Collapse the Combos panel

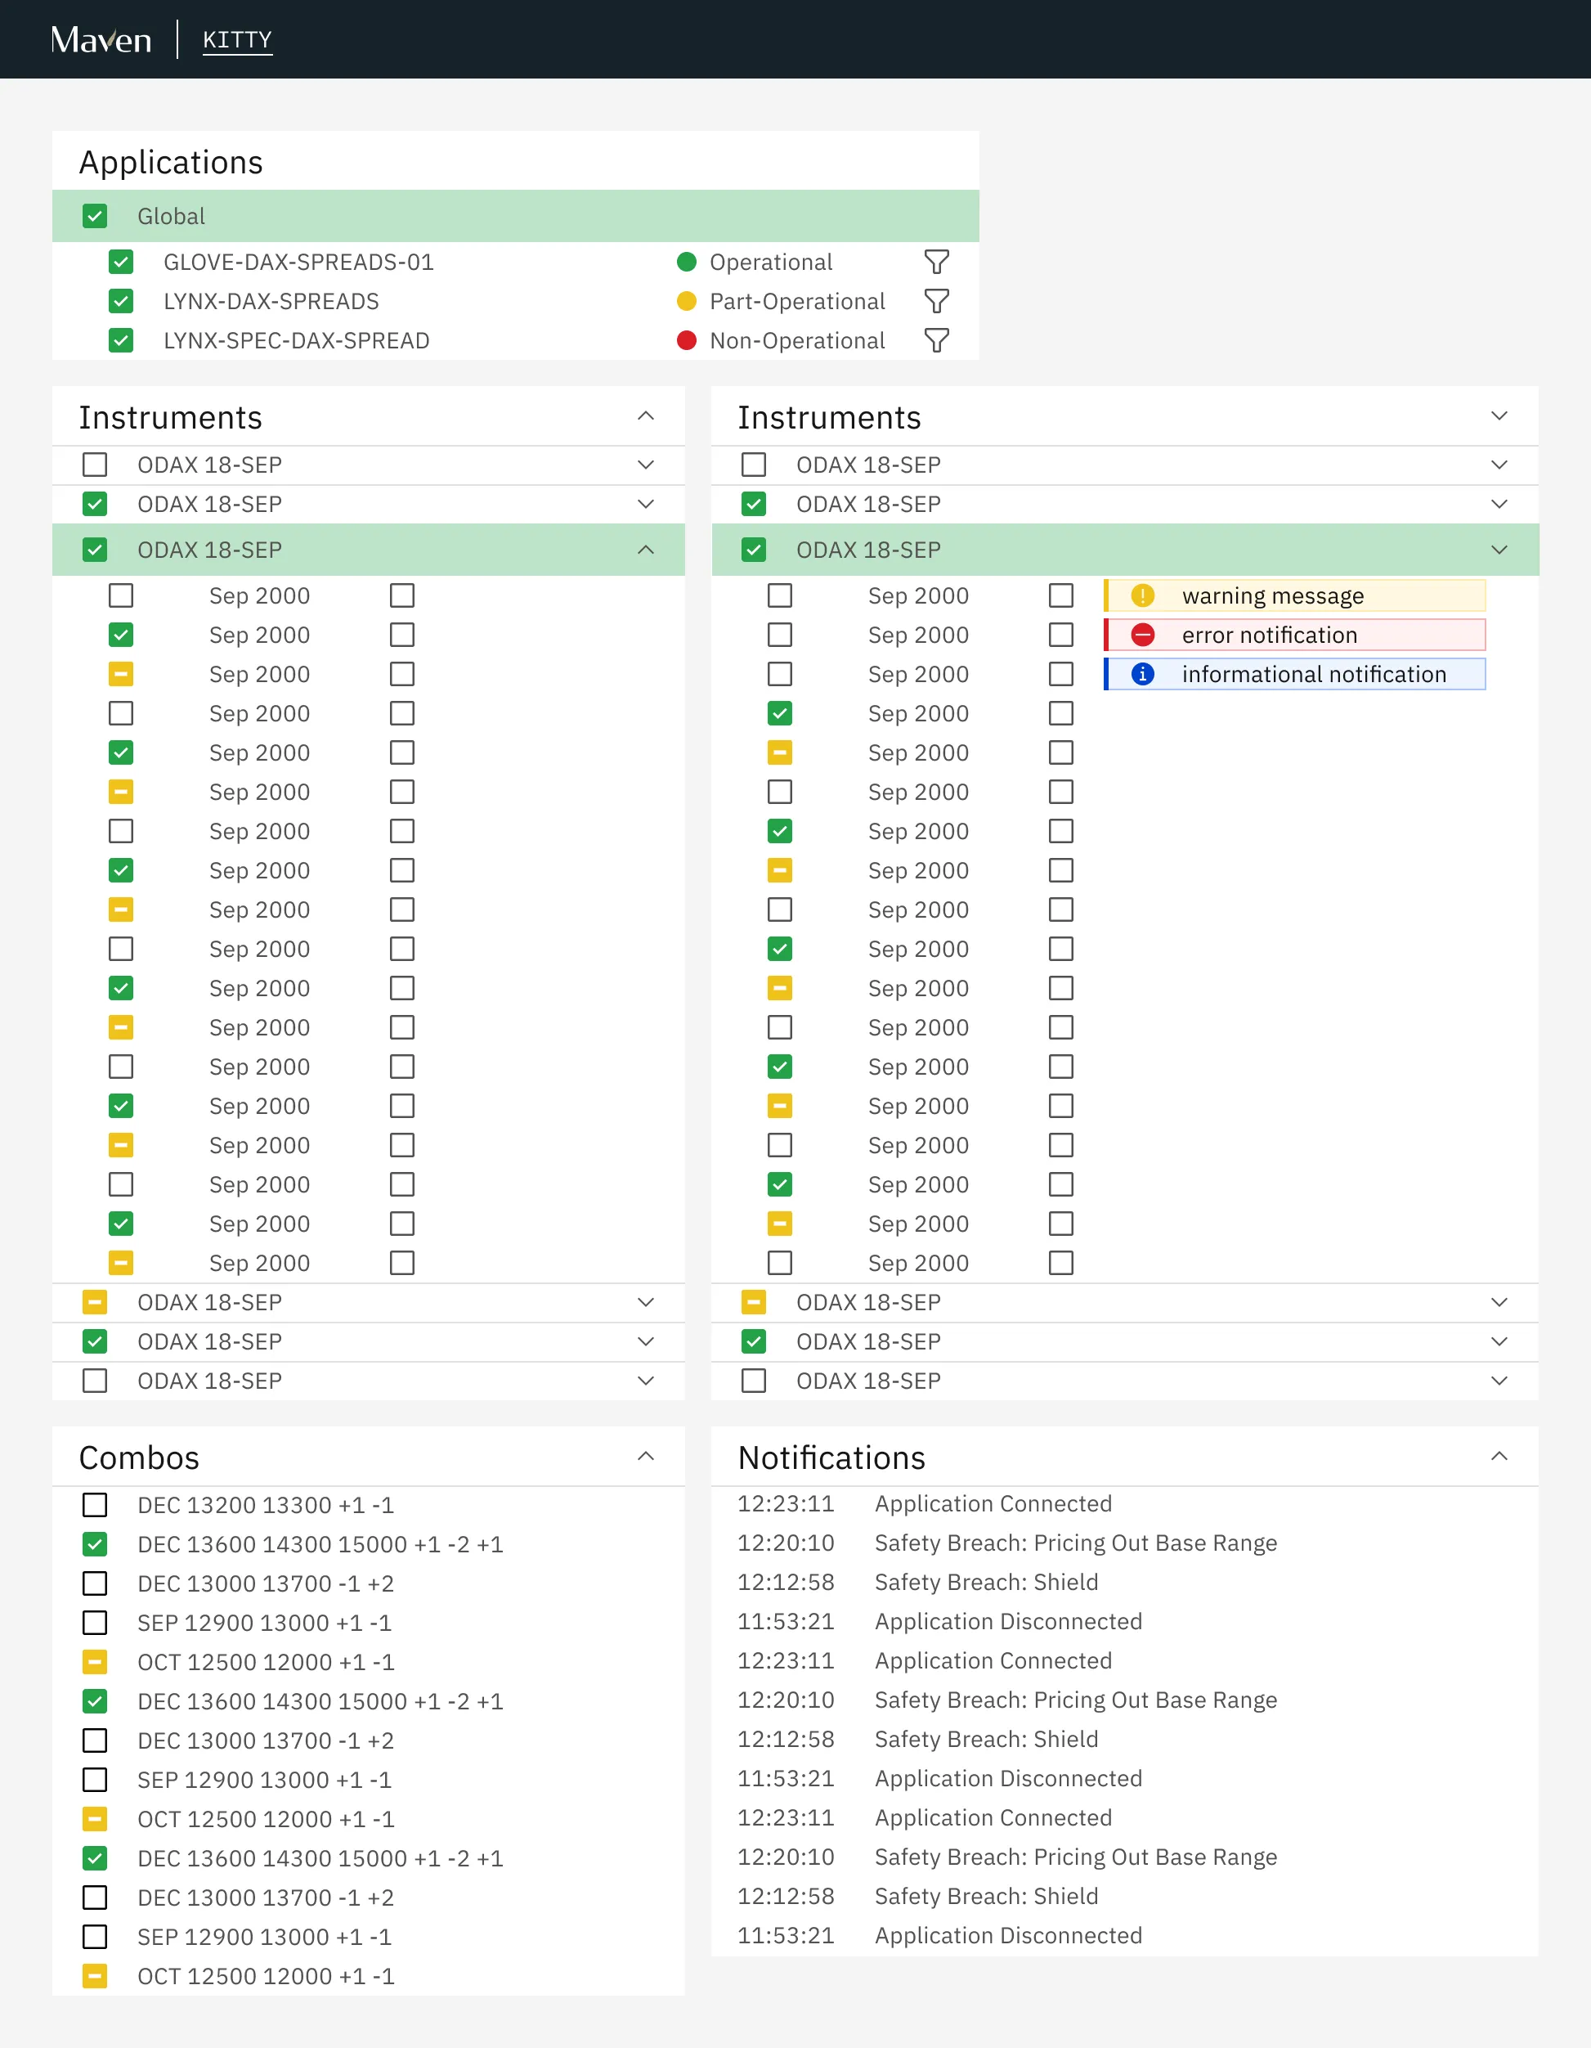[645, 1457]
